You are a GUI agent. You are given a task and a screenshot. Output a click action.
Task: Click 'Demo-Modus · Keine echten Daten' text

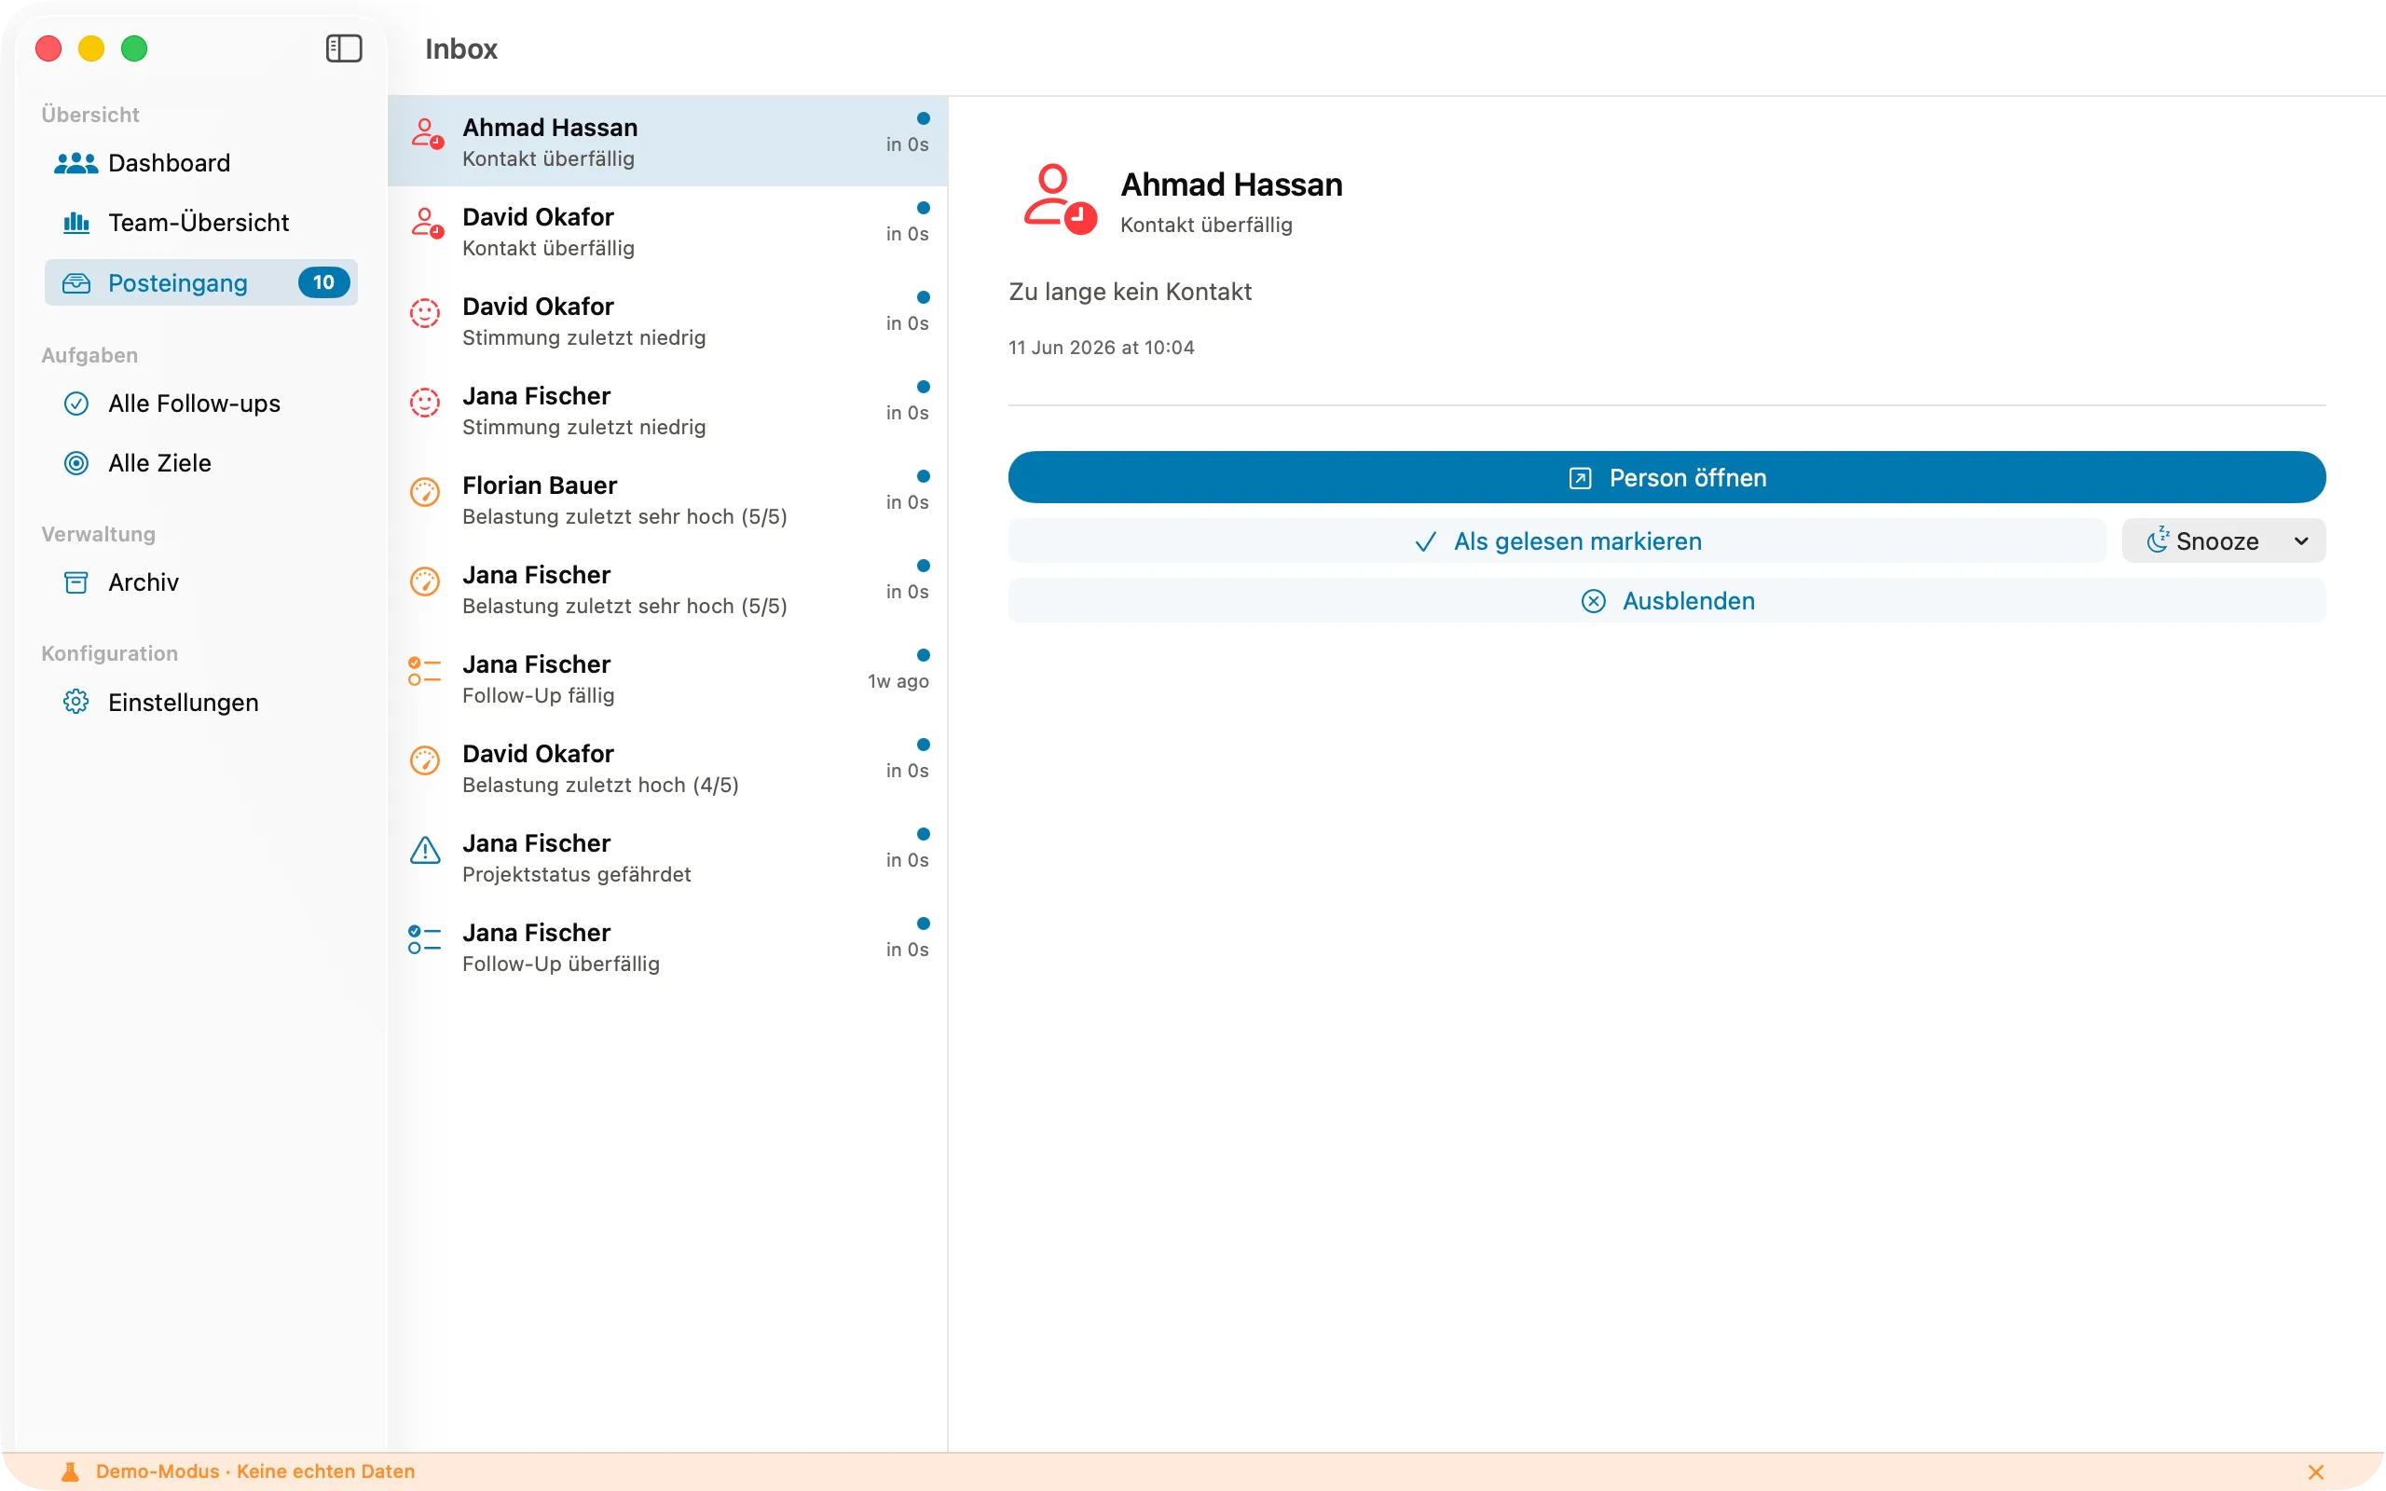(255, 1471)
